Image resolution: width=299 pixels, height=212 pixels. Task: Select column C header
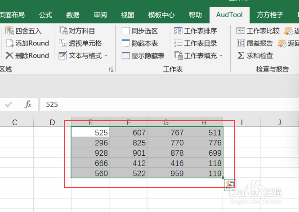click(x=15, y=122)
